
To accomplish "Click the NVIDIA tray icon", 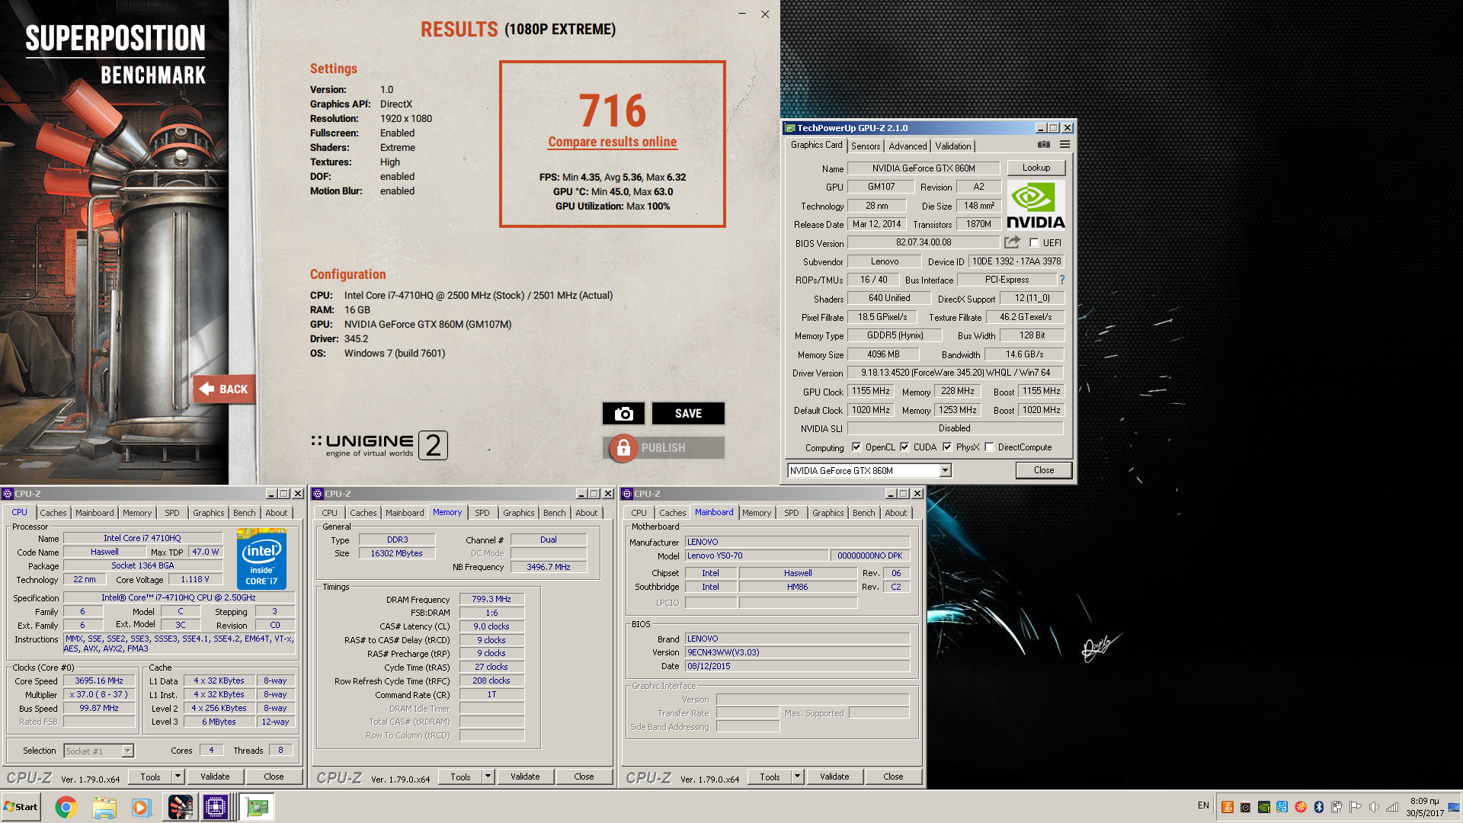I will 1264,807.
